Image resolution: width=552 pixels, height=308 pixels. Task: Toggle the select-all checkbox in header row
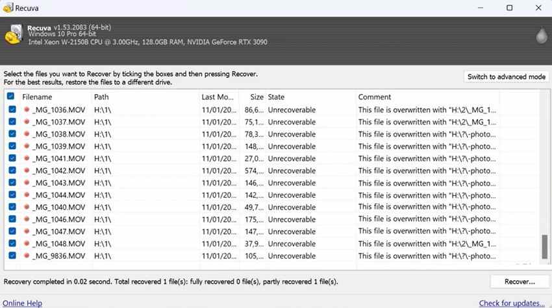pos(10,96)
